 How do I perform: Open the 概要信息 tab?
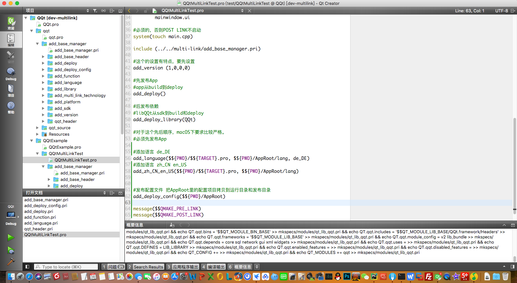(x=240, y=267)
